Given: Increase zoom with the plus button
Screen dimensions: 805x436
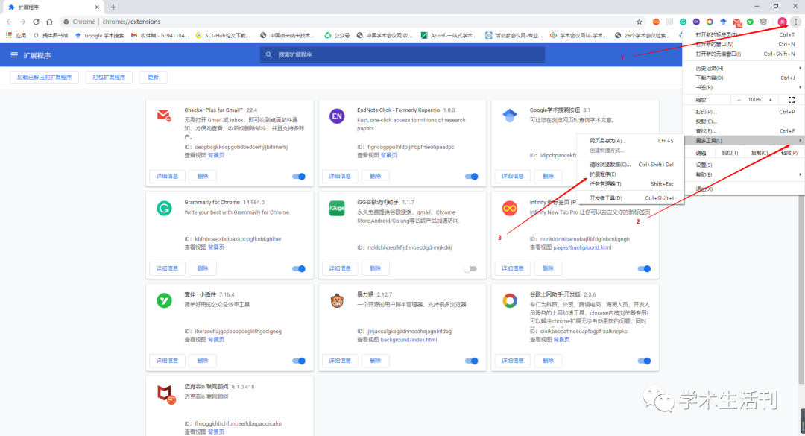Looking at the screenshot, I should (x=770, y=100).
